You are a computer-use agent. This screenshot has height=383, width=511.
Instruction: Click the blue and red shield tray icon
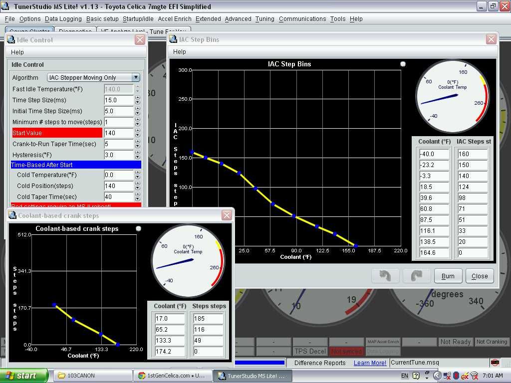coord(456,376)
